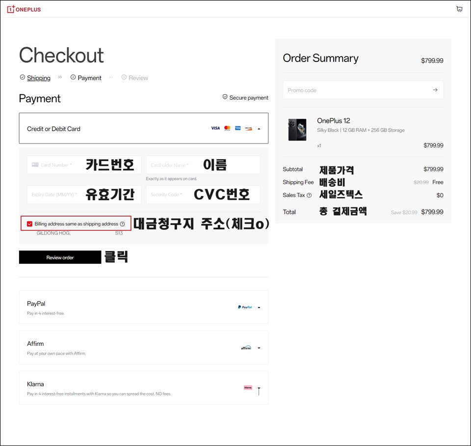Click the Save $20.99 text

[404, 212]
